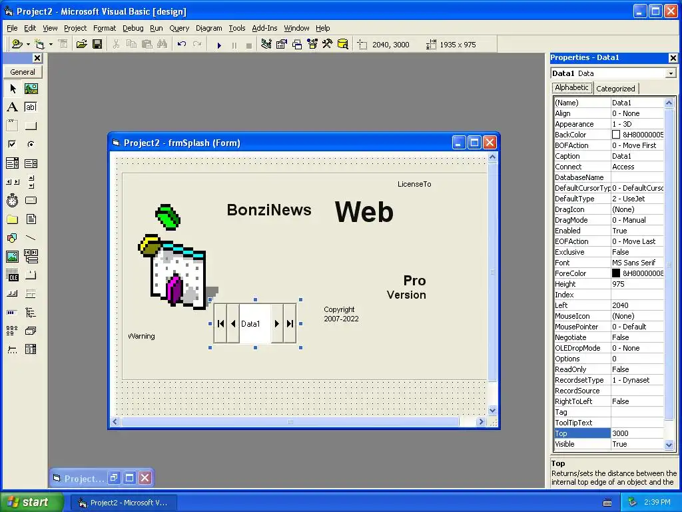The width and height of the screenshot is (682, 512).
Task: Click Open Project toolbar icon
Action: tap(81, 44)
